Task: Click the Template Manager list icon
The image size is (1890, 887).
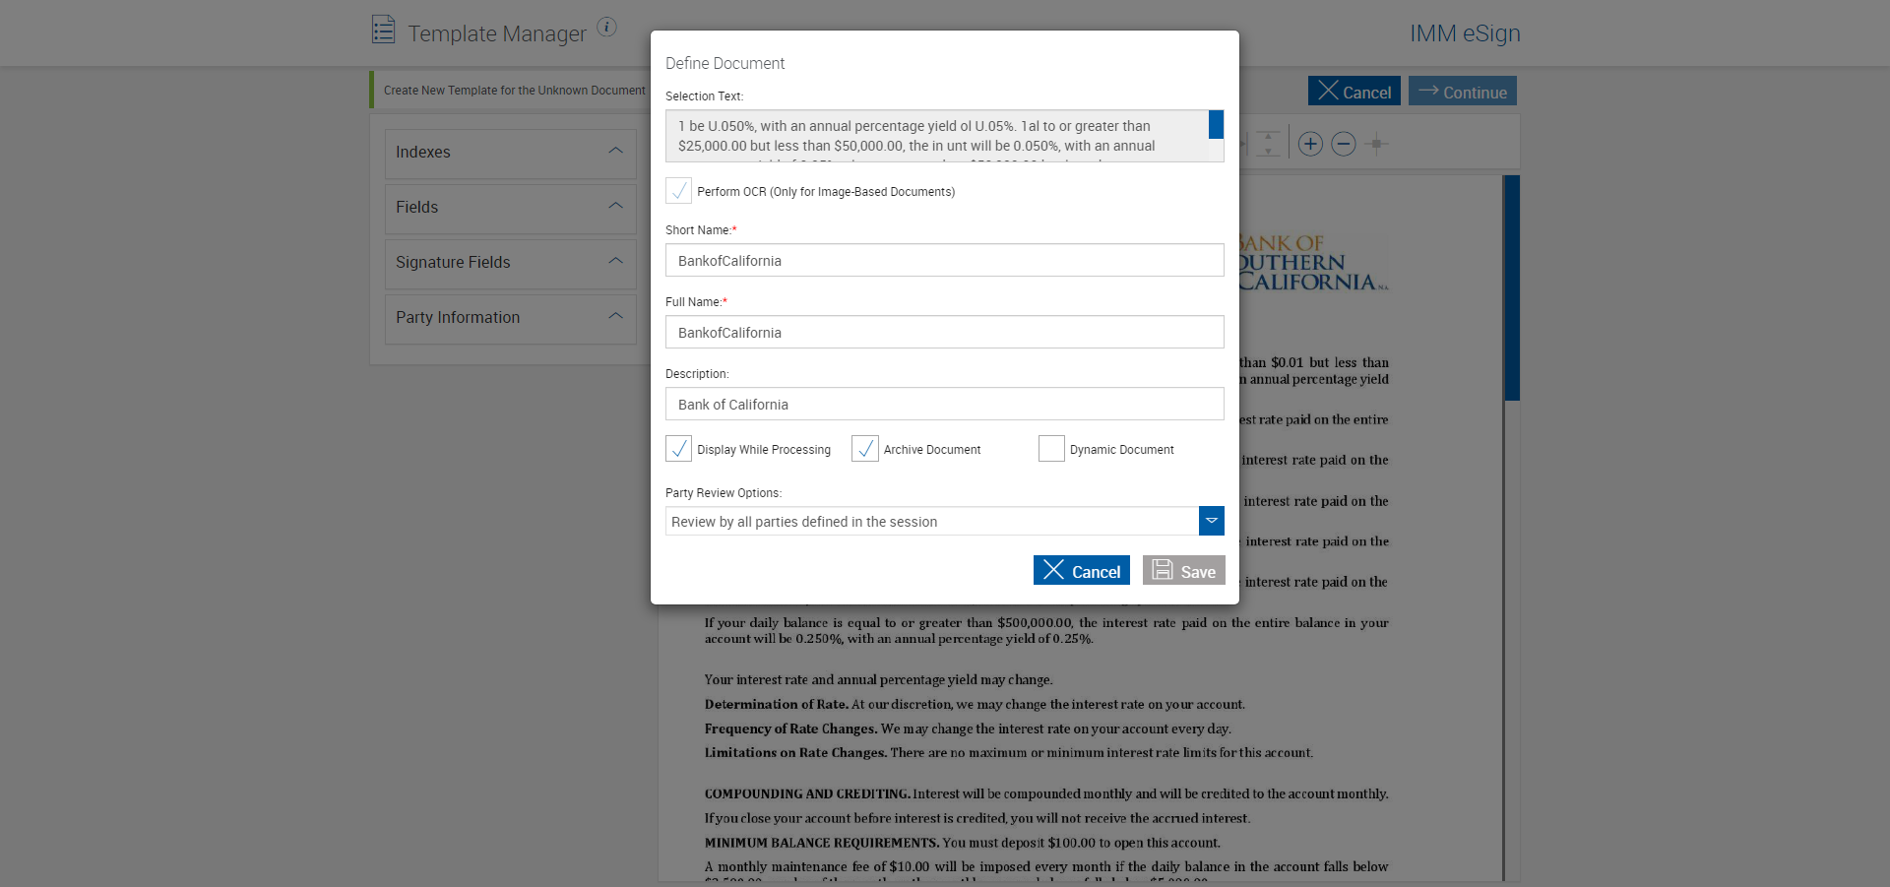Action: tap(383, 30)
